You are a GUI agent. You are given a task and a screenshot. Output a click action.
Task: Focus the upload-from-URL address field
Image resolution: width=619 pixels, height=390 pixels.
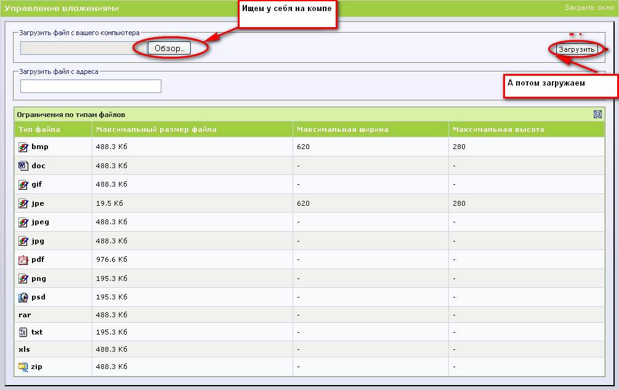[x=91, y=86]
